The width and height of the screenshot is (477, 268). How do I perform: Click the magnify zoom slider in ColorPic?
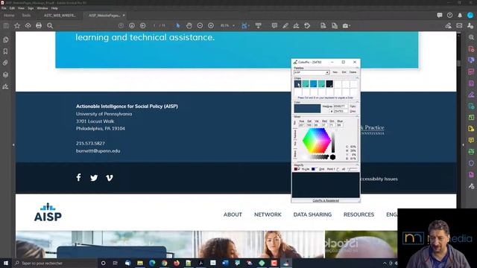[x=353, y=169]
